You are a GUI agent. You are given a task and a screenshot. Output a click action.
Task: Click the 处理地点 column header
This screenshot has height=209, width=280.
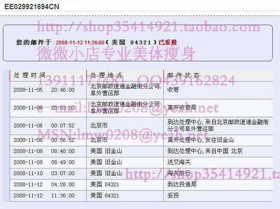click(x=106, y=75)
